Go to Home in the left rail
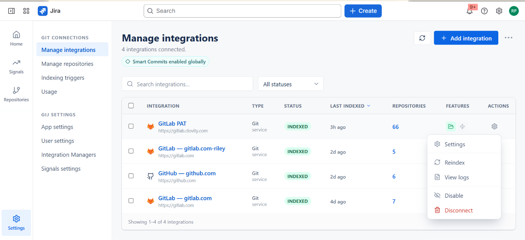Screen dimensions: 525x240 pyautogui.click(x=16, y=38)
